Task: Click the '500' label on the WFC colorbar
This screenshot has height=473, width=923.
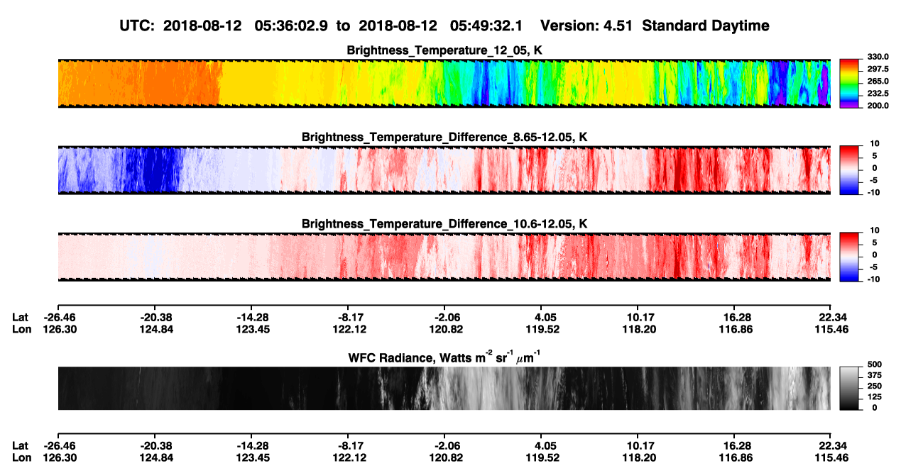Action: [x=875, y=364]
